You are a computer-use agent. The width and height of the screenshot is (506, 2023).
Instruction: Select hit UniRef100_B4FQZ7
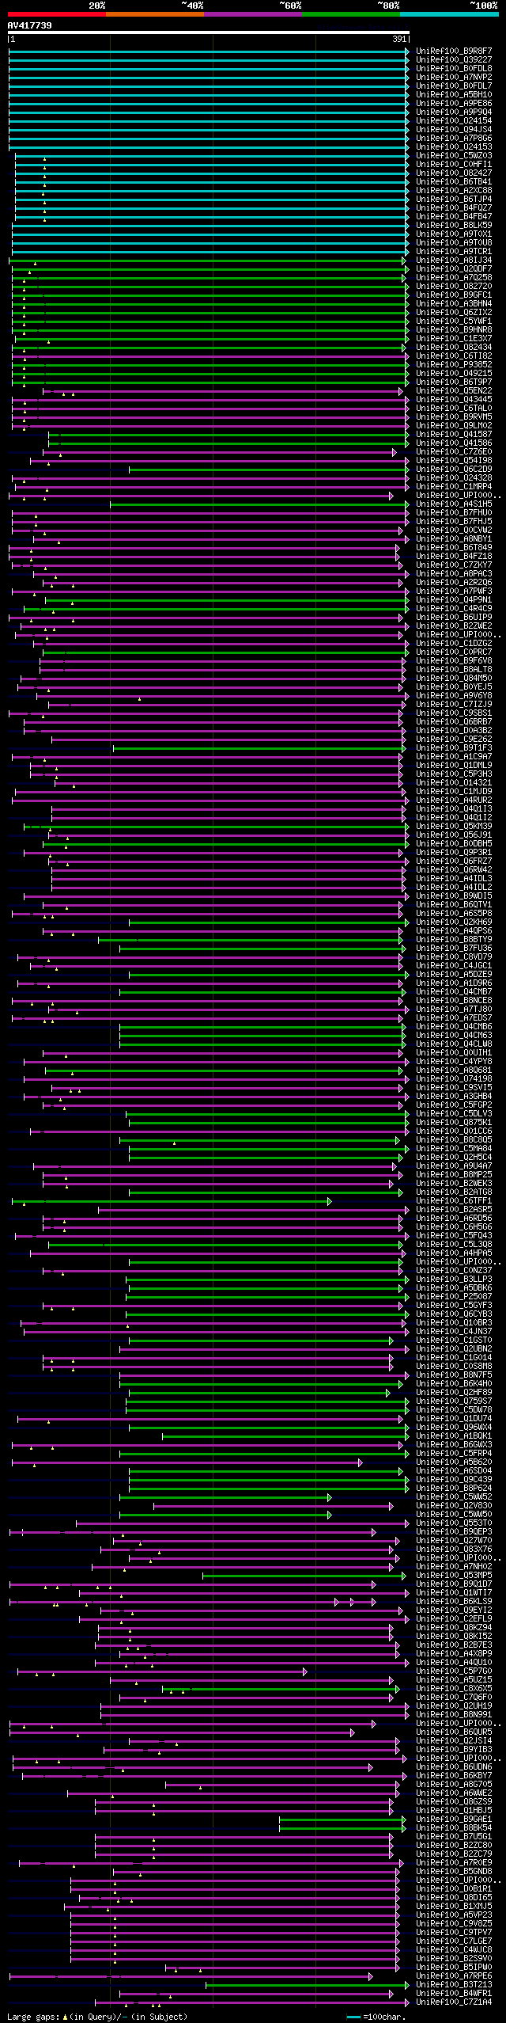pos(454,208)
